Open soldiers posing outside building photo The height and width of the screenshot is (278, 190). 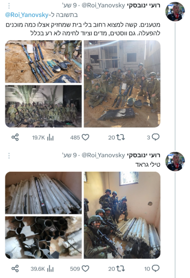pos(122,84)
